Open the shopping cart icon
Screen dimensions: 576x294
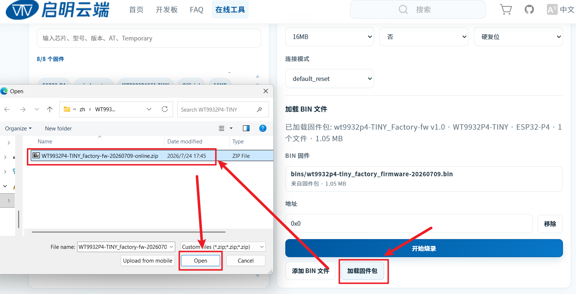click(506, 9)
